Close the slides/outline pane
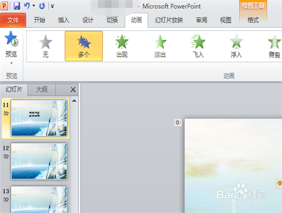Viewport: 282px width, 213px height. pos(73,89)
